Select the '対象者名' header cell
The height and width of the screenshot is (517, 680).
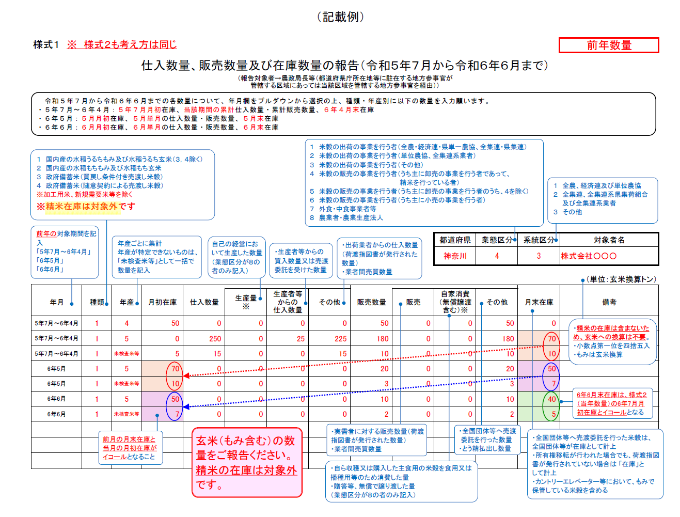tap(609, 240)
